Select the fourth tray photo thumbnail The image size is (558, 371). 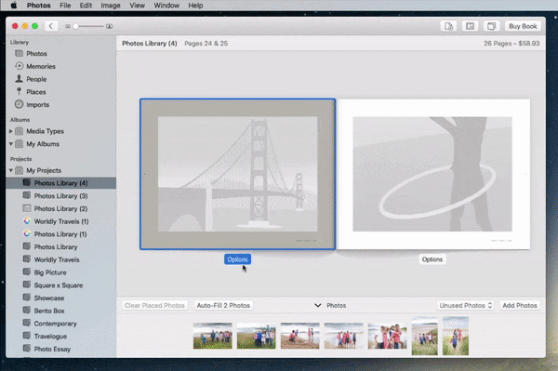[344, 336]
